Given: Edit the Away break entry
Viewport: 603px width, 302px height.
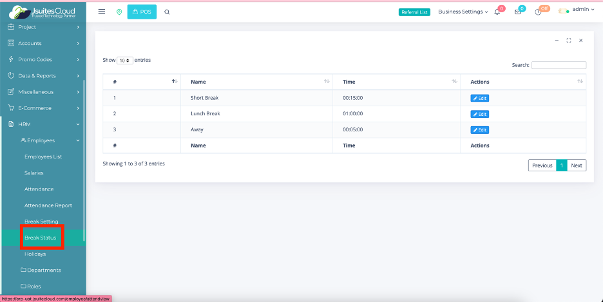Looking at the screenshot, I should (x=479, y=129).
